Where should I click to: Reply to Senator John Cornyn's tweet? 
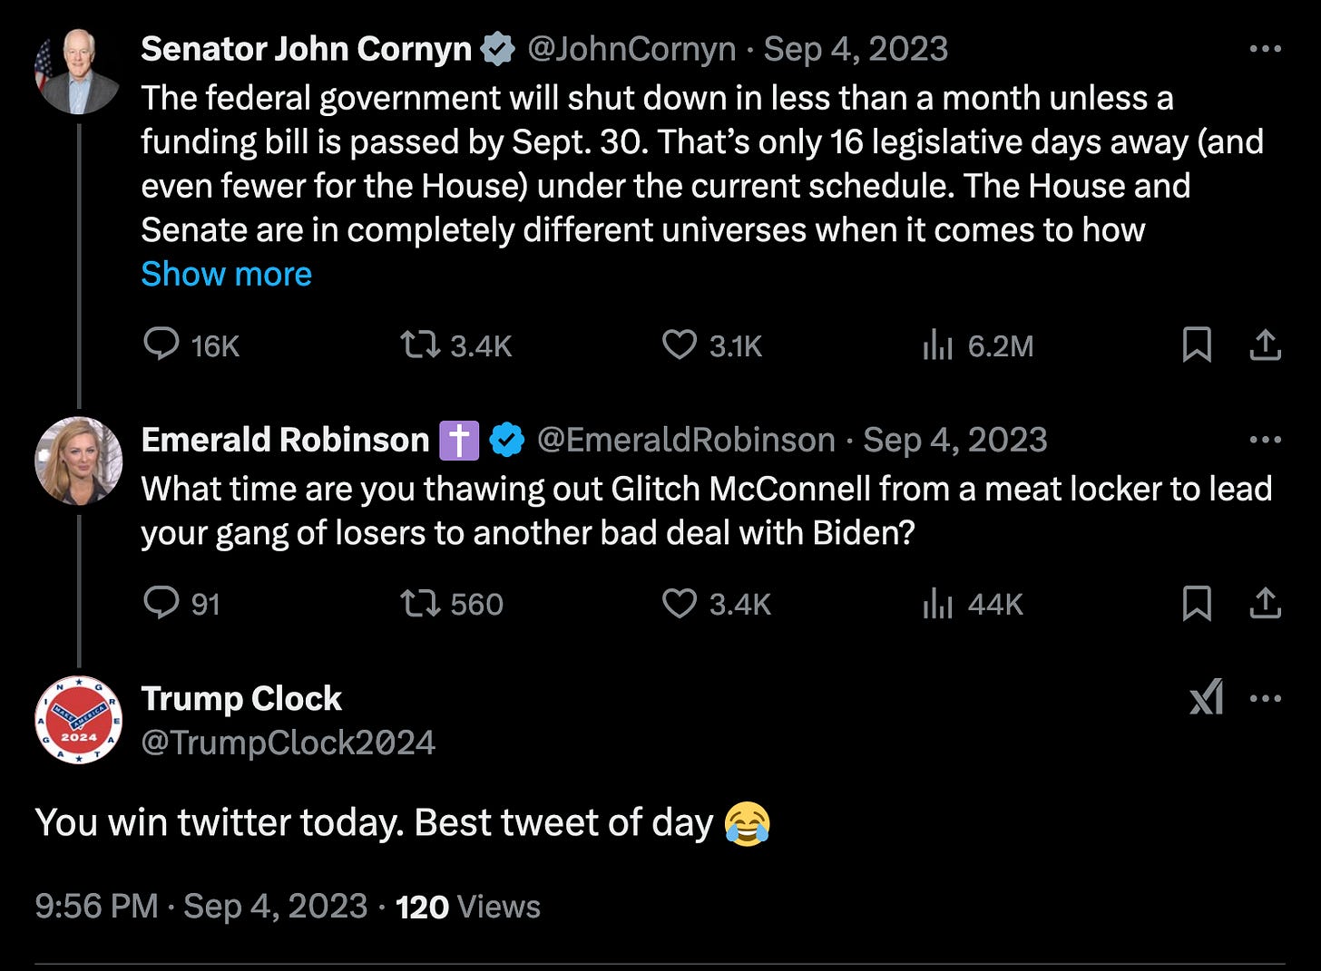coord(162,345)
